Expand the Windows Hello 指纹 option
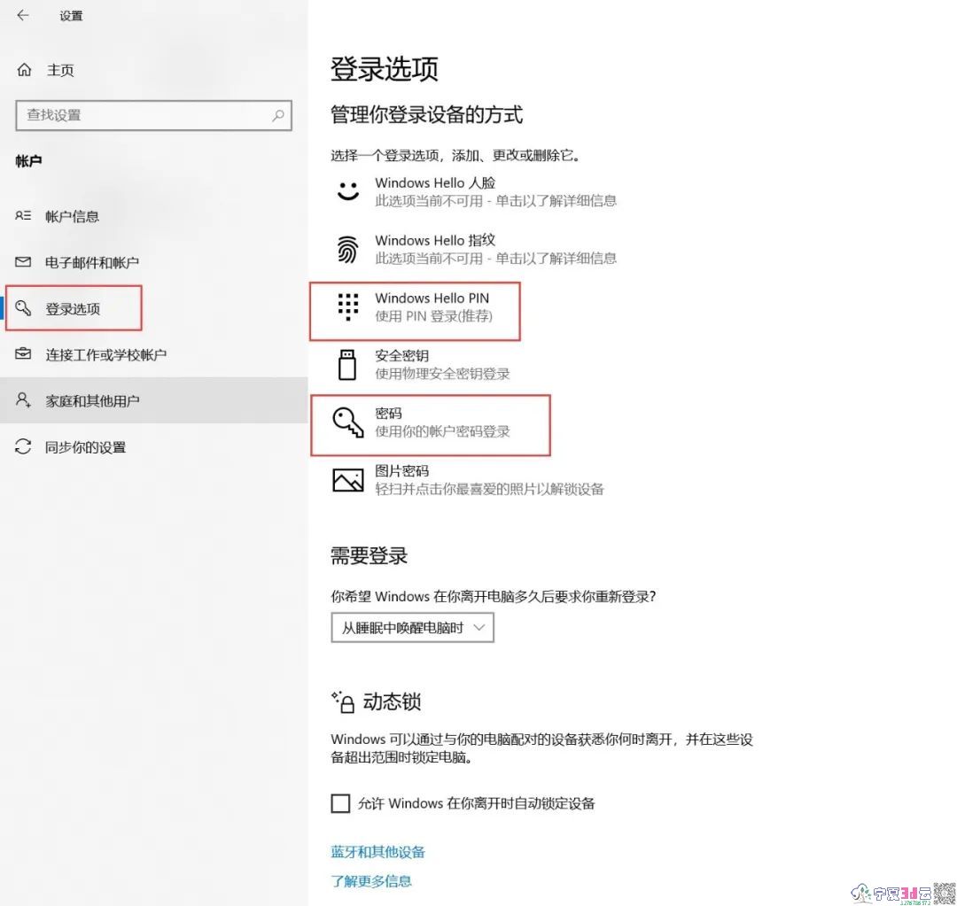Image resolution: width=957 pixels, height=906 pixels. click(476, 249)
